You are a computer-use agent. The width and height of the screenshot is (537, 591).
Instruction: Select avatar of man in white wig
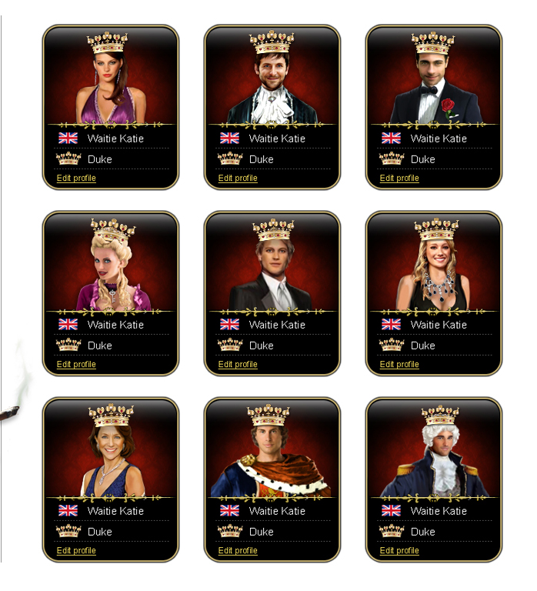coord(435,451)
